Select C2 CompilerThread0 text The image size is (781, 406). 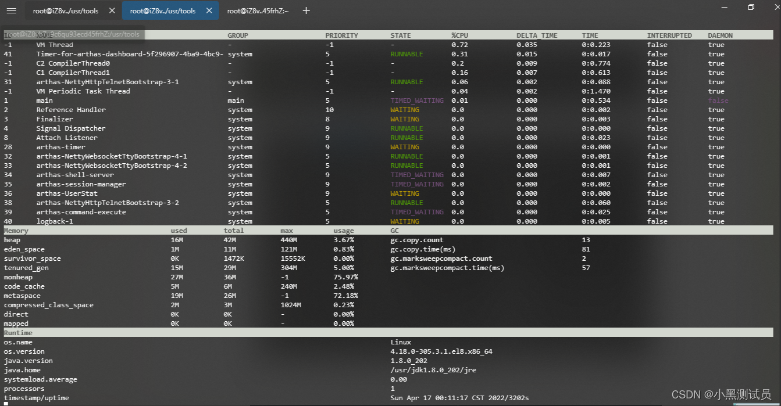(x=73, y=63)
